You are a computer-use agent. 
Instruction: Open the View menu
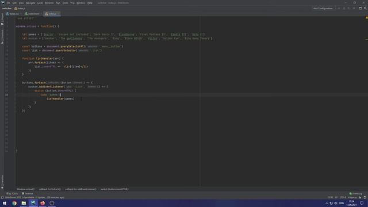(21, 3)
